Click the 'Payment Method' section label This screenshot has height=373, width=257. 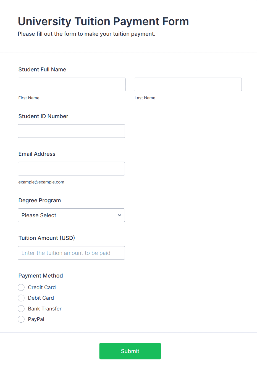coord(41,276)
